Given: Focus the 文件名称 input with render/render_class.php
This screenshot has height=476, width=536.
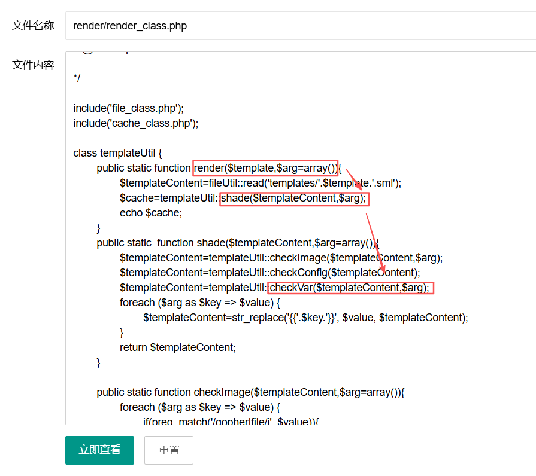Looking at the screenshot, I should [299, 26].
